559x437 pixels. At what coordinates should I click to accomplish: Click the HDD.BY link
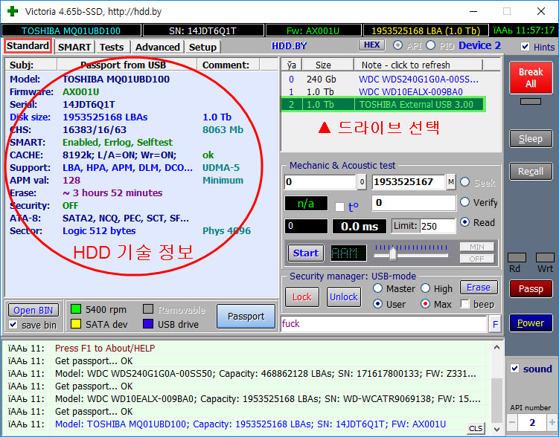[x=289, y=46]
